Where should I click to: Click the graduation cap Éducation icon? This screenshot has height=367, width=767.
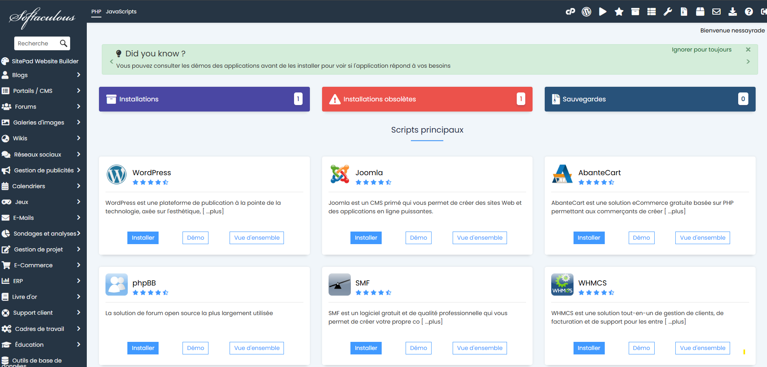point(6,345)
